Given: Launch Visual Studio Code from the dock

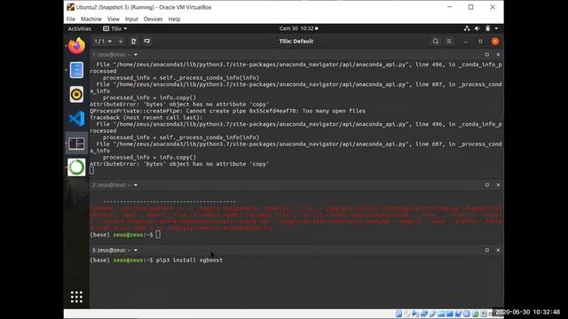Looking at the screenshot, I should click(x=76, y=119).
